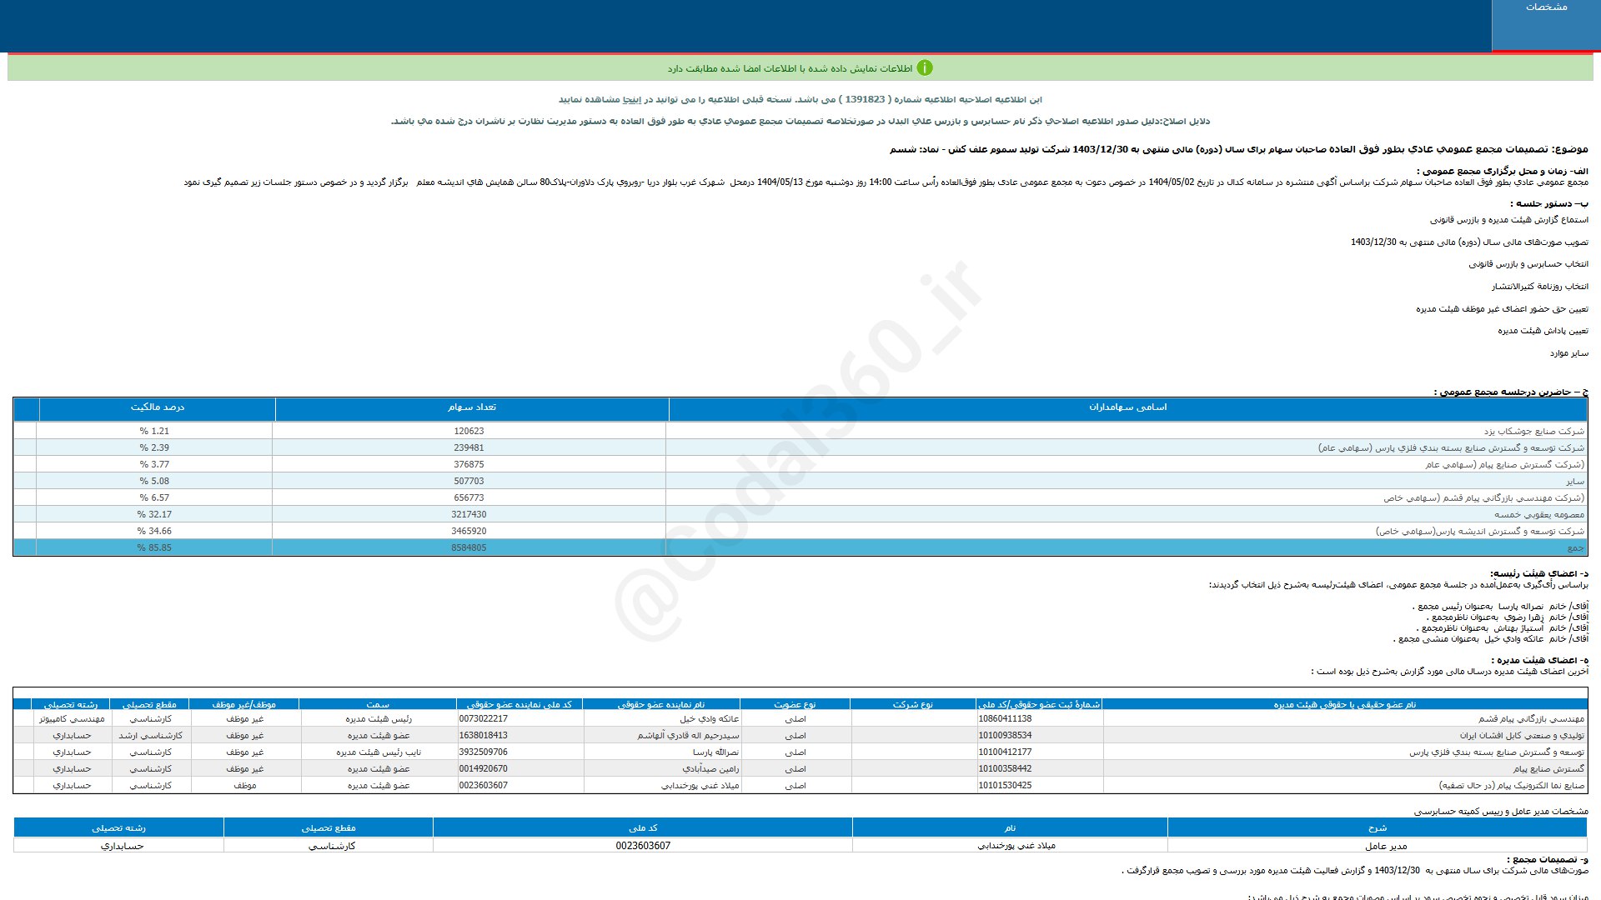Screen dimensions: 1601x900
Task: Click the ownership percent 1.21 %
Action: 154,432
